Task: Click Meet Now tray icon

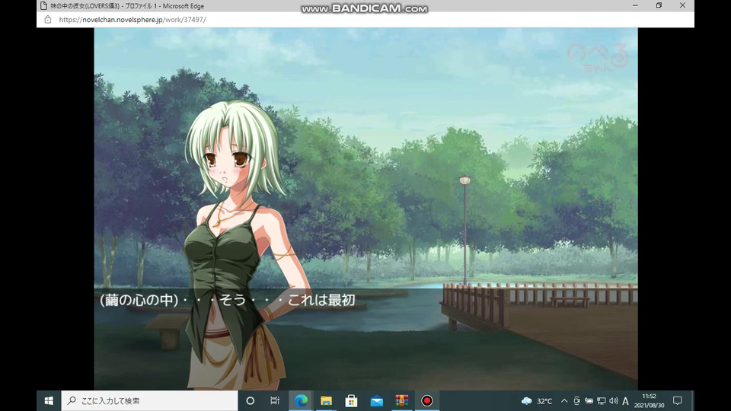Action: point(576,401)
